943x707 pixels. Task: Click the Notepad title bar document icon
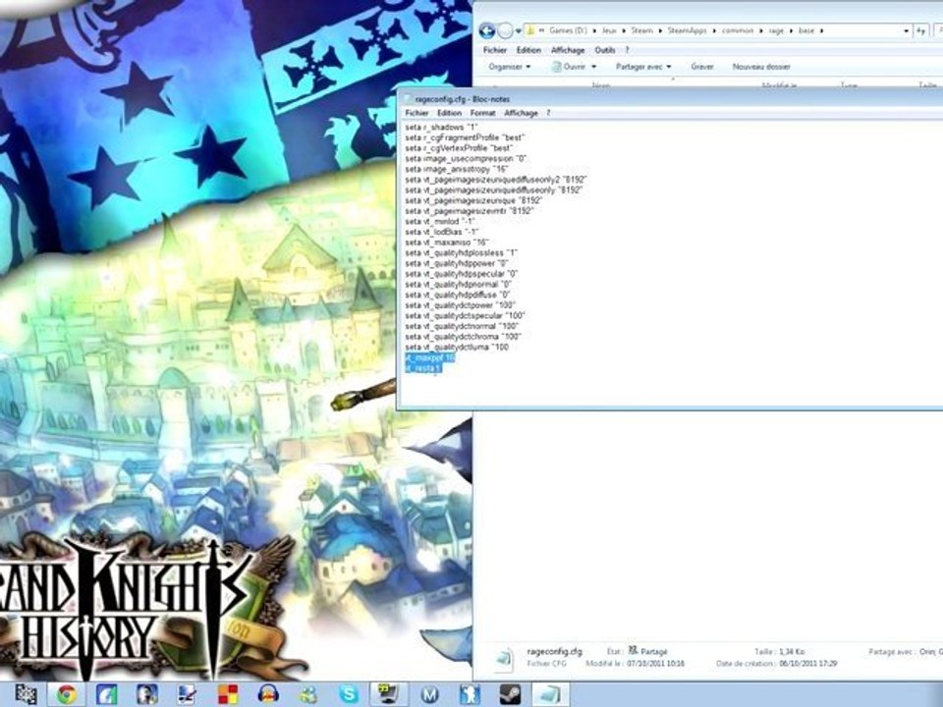tap(408, 99)
